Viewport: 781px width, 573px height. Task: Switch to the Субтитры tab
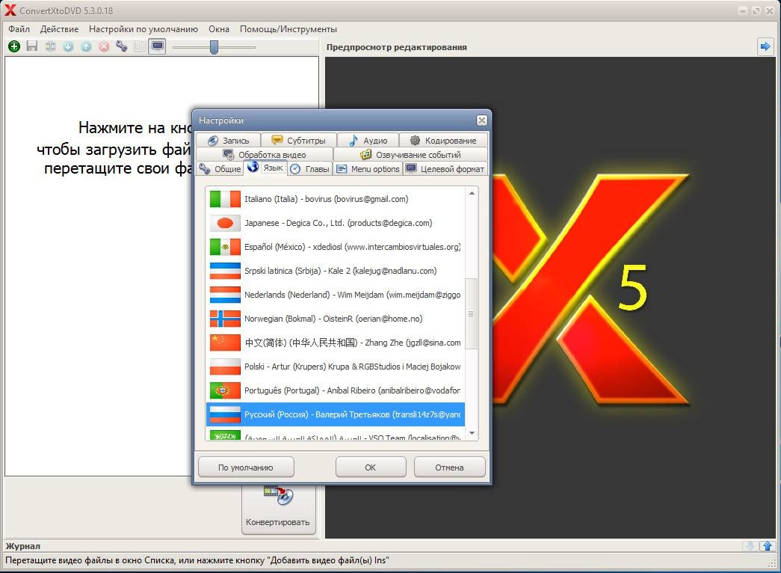[298, 140]
